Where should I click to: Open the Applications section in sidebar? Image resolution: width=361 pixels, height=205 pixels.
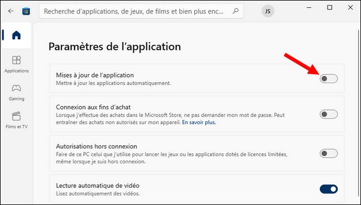[16, 64]
